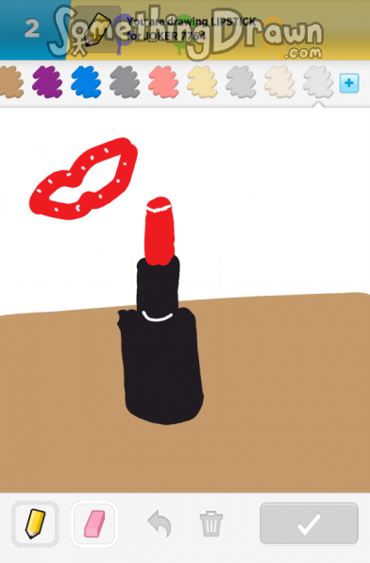Add more colors with the plus button
370x563 pixels.
coord(349,83)
